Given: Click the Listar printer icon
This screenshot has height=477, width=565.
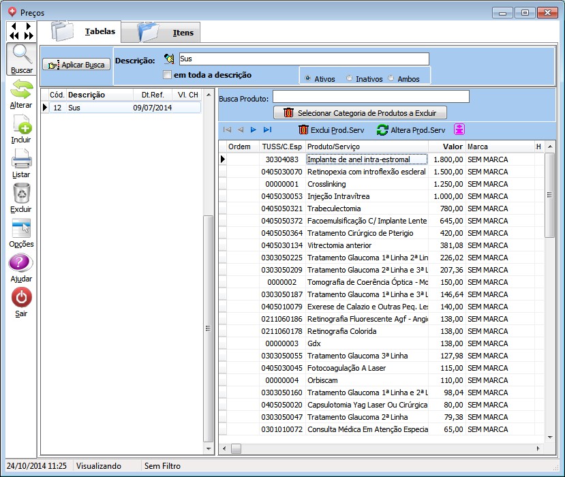Looking at the screenshot, I should click(x=21, y=160).
